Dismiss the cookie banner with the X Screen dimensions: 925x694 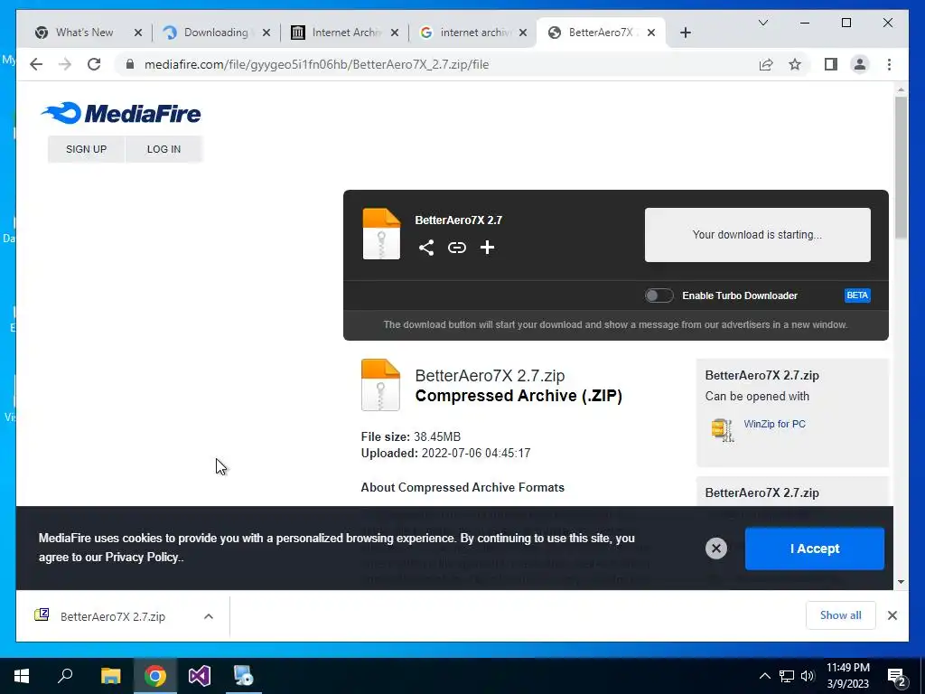click(716, 549)
